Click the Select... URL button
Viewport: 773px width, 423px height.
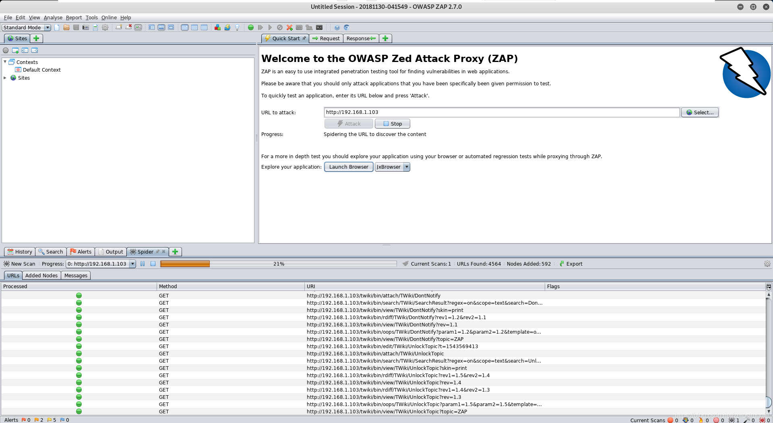(700, 112)
